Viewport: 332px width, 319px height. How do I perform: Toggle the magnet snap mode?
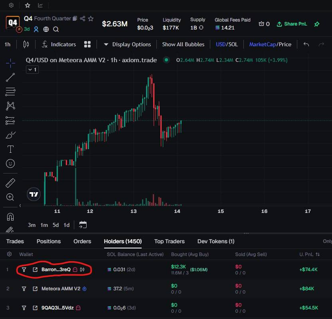point(10,217)
